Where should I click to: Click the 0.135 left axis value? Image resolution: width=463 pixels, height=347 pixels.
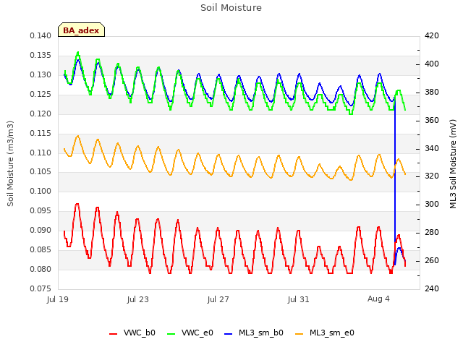point(41,55)
